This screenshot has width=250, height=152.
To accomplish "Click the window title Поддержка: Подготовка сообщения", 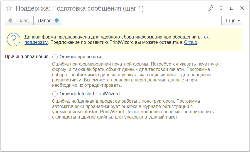I will [x=79, y=8].
